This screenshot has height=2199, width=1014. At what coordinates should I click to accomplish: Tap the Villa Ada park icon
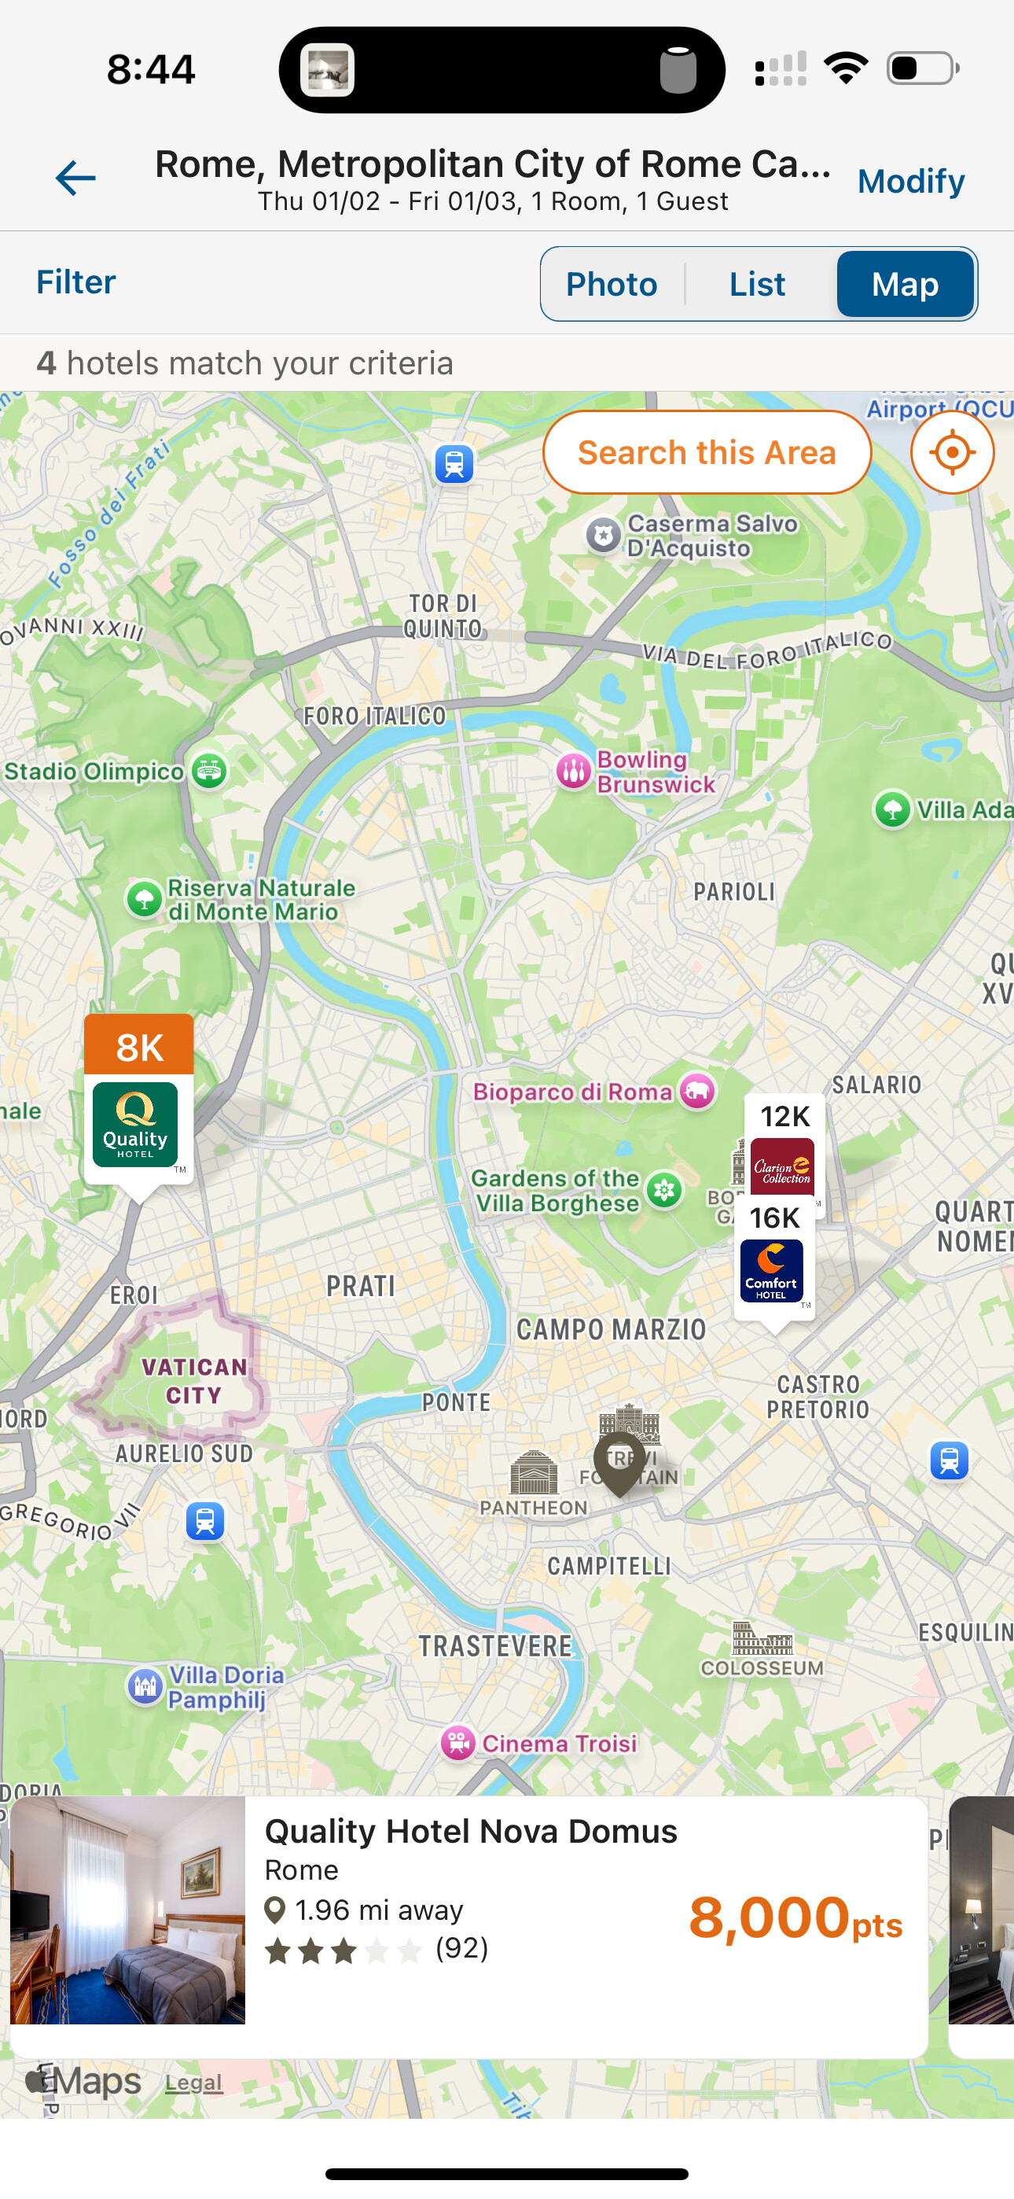(x=893, y=809)
